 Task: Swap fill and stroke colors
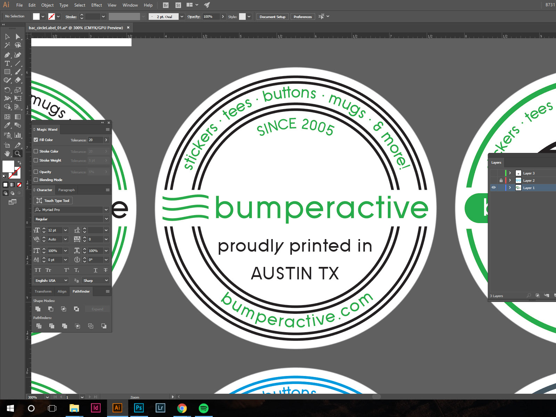pyautogui.click(x=19, y=163)
